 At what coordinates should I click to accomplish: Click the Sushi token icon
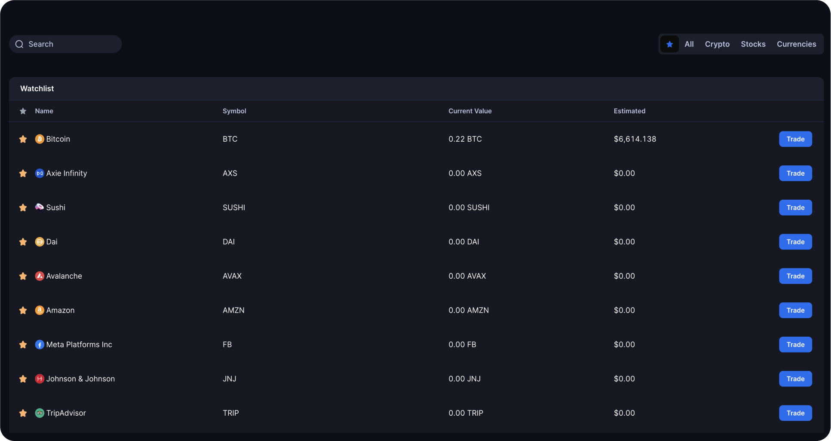40,207
